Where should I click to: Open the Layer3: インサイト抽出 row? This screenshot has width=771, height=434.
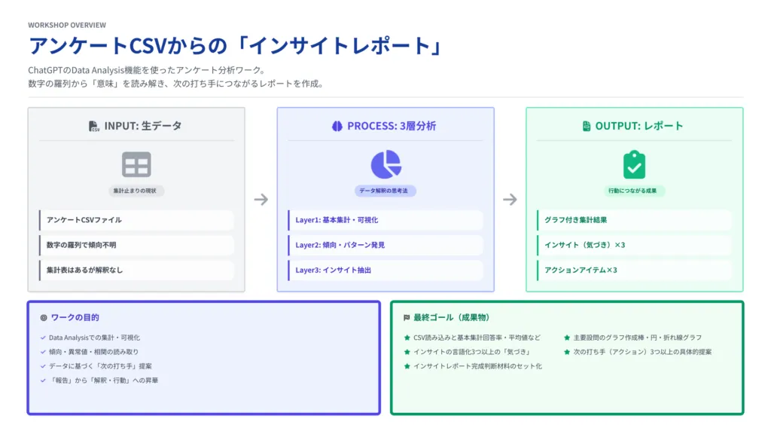click(385, 270)
